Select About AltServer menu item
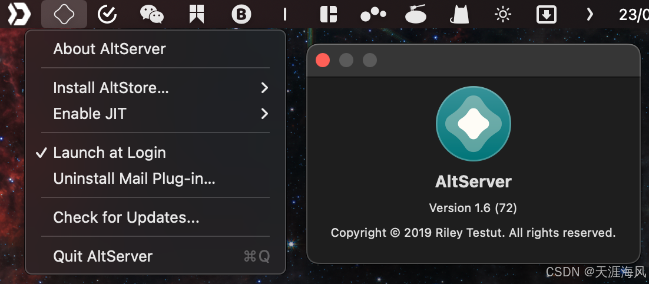The width and height of the screenshot is (649, 284). tap(155, 49)
